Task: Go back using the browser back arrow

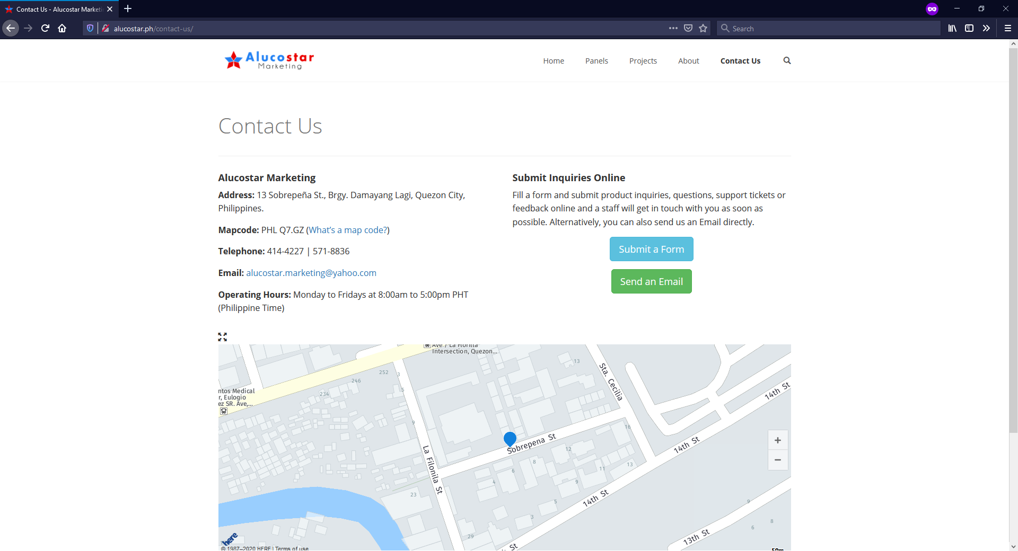Action: tap(11, 29)
